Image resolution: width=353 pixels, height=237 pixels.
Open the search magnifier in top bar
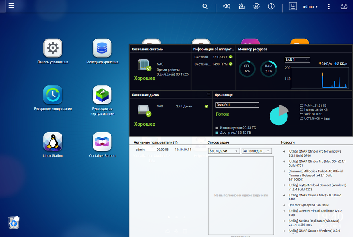point(205,6)
